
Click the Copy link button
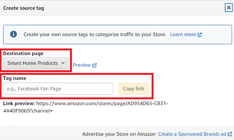[133, 88]
